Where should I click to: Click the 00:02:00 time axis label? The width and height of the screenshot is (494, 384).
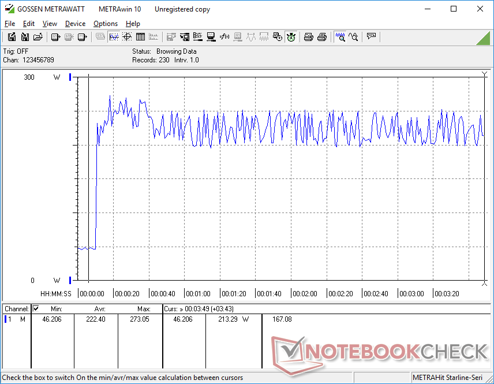305,293
